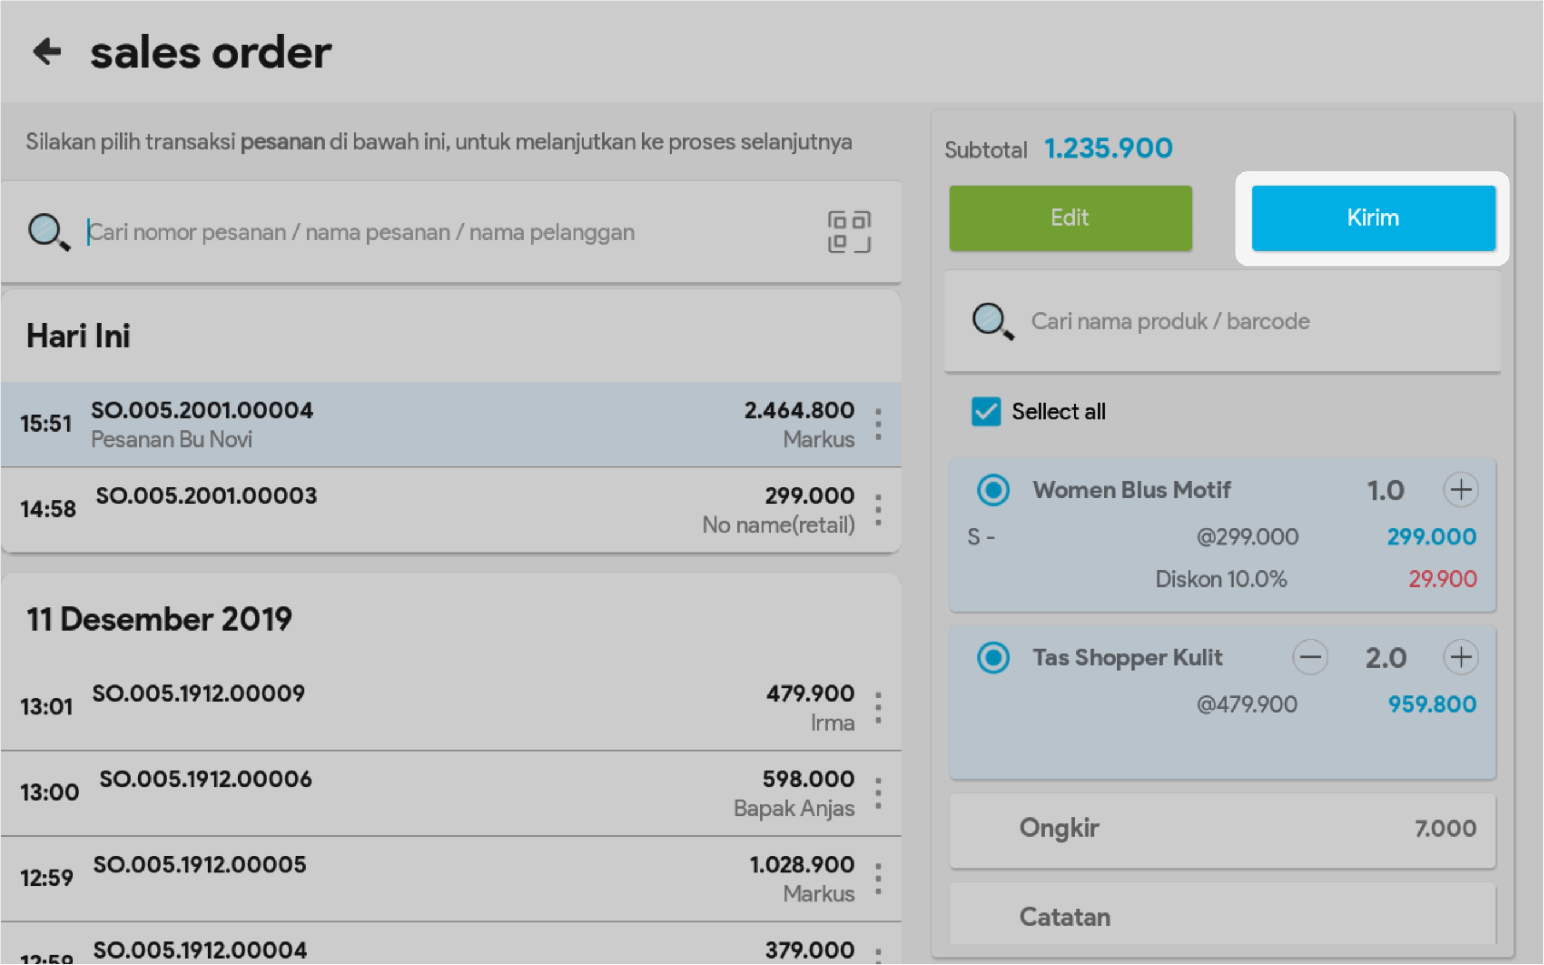The height and width of the screenshot is (965, 1544).
Task: Open more options for order SO.005.2001.00004
Action: click(878, 425)
